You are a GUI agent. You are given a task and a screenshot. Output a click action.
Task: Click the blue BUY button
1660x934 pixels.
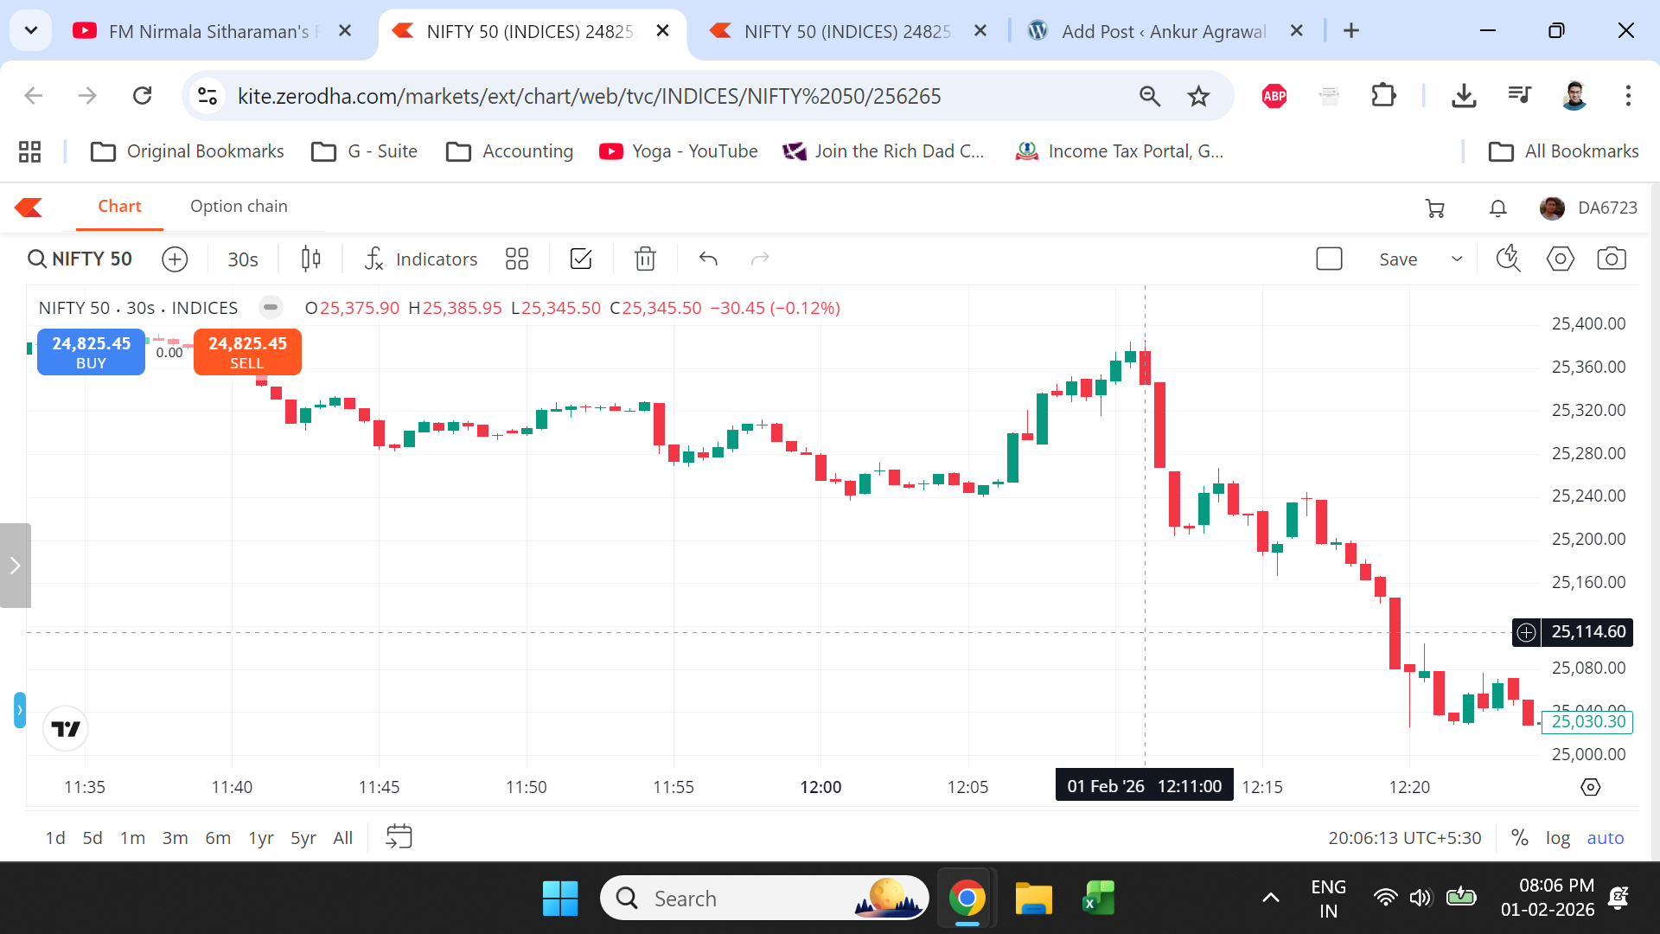tap(91, 352)
